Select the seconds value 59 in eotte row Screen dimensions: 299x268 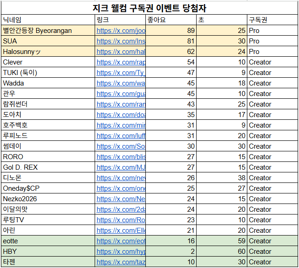tap(222, 241)
